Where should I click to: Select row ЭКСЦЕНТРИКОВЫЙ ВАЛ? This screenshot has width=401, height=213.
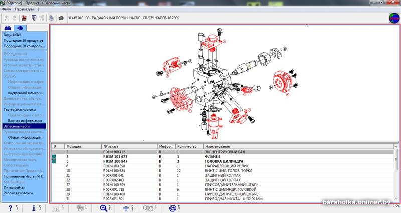point(223,152)
